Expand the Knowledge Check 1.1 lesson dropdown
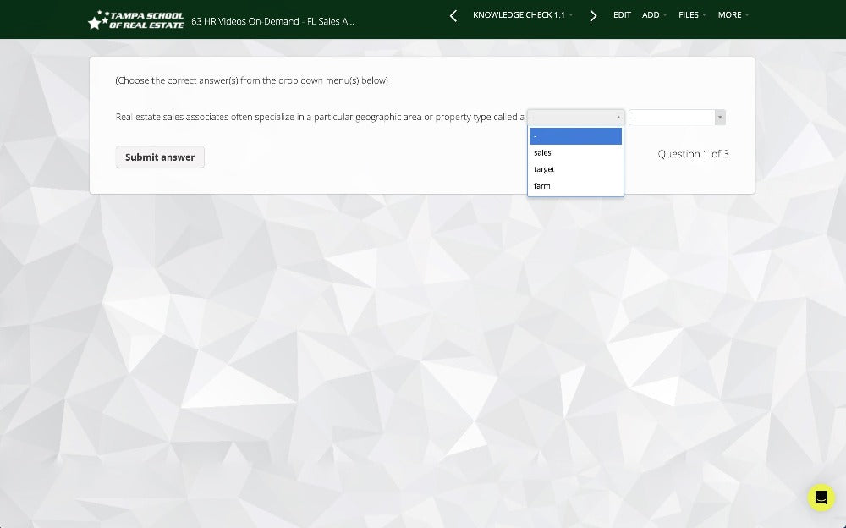The image size is (846, 528). point(522,15)
